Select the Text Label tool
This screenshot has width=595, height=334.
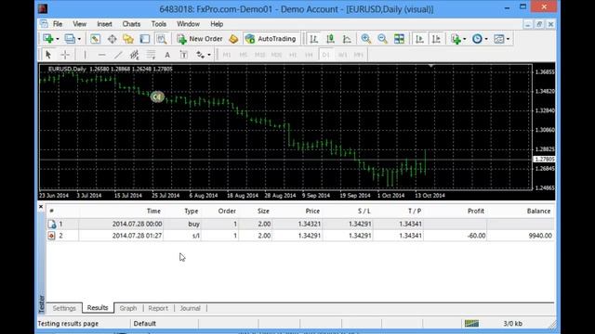point(184,55)
